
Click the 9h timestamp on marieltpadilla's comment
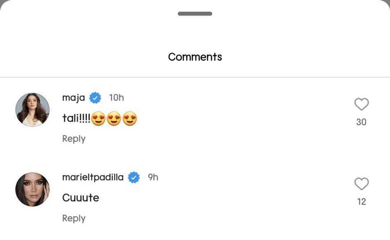pyautogui.click(x=153, y=177)
